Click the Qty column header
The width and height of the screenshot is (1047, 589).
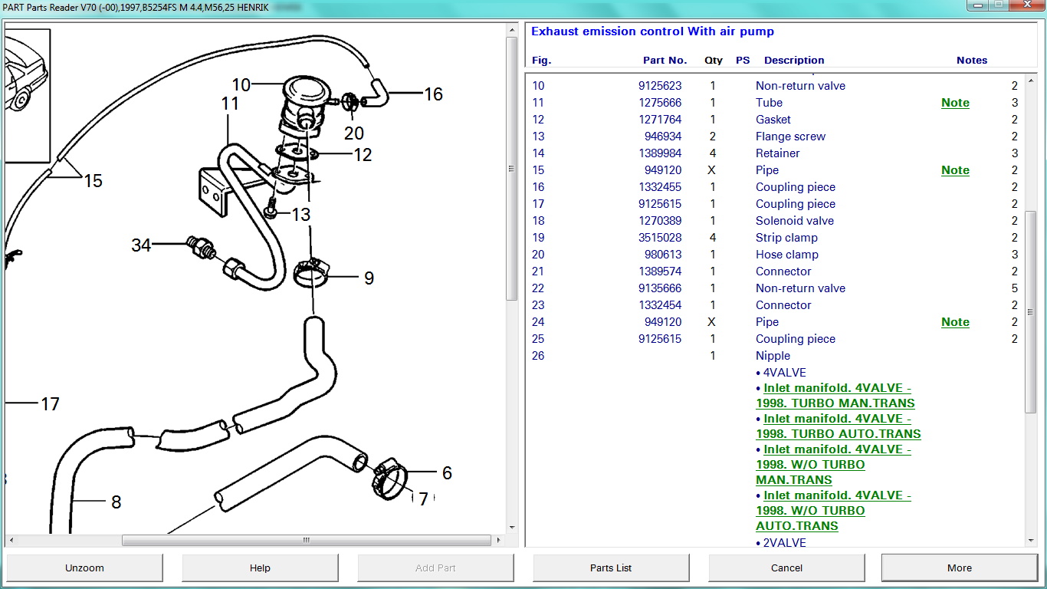point(714,61)
